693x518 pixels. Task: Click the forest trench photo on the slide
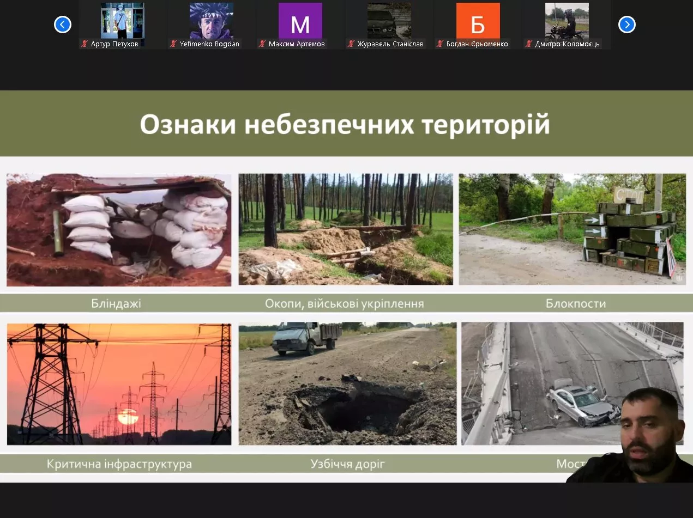pyautogui.click(x=345, y=229)
